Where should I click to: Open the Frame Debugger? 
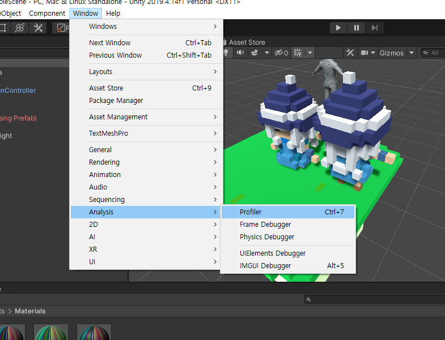pyautogui.click(x=288, y=225)
